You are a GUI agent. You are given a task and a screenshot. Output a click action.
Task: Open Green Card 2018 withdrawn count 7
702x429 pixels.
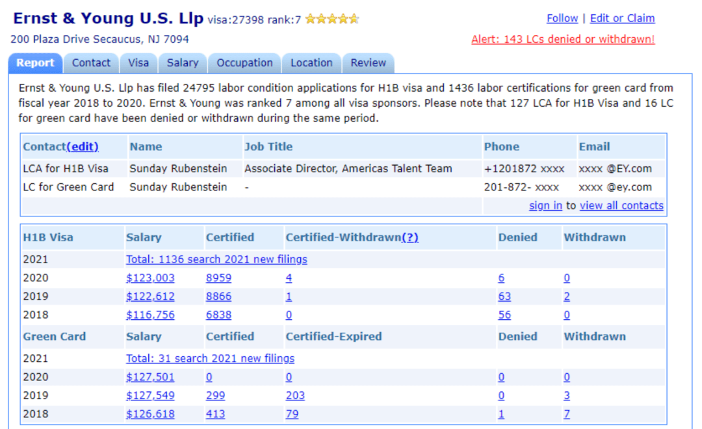click(567, 414)
